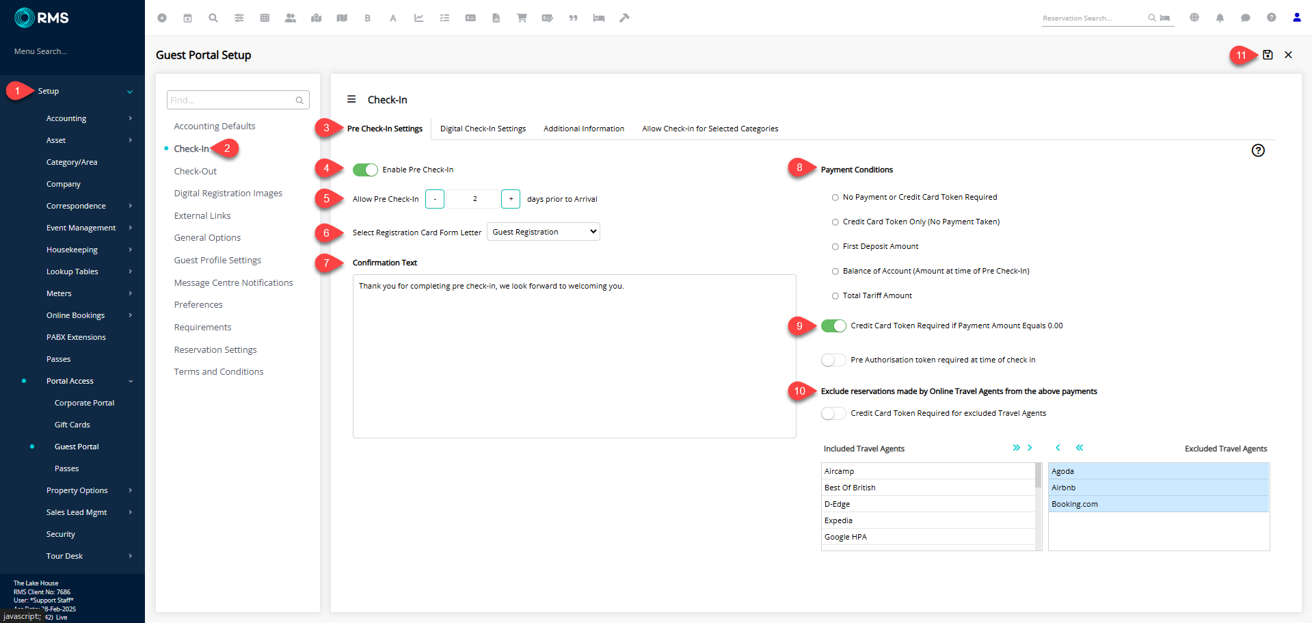Open the grid table icon in toolbar
The height and width of the screenshot is (623, 1312).
point(265,18)
